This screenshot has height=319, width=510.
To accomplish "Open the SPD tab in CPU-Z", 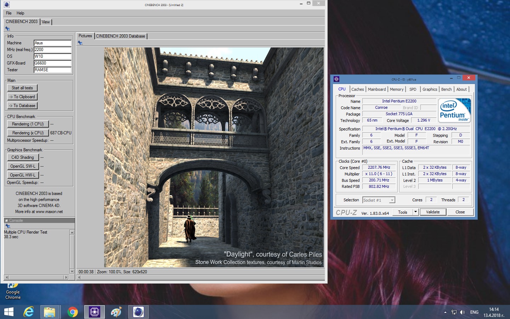I will click(413, 89).
